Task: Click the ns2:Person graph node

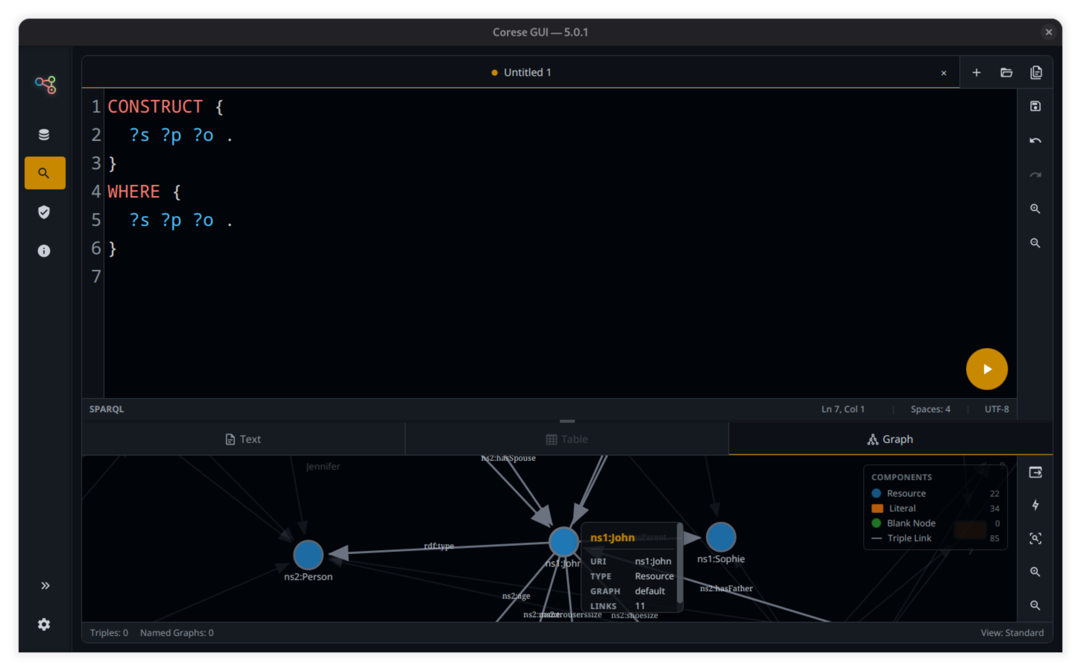Action: [308, 555]
